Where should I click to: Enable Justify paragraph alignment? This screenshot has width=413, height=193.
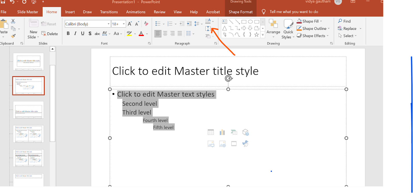click(x=180, y=33)
